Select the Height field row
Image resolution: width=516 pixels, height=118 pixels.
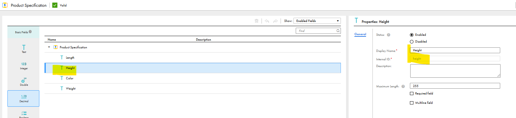click(193, 68)
